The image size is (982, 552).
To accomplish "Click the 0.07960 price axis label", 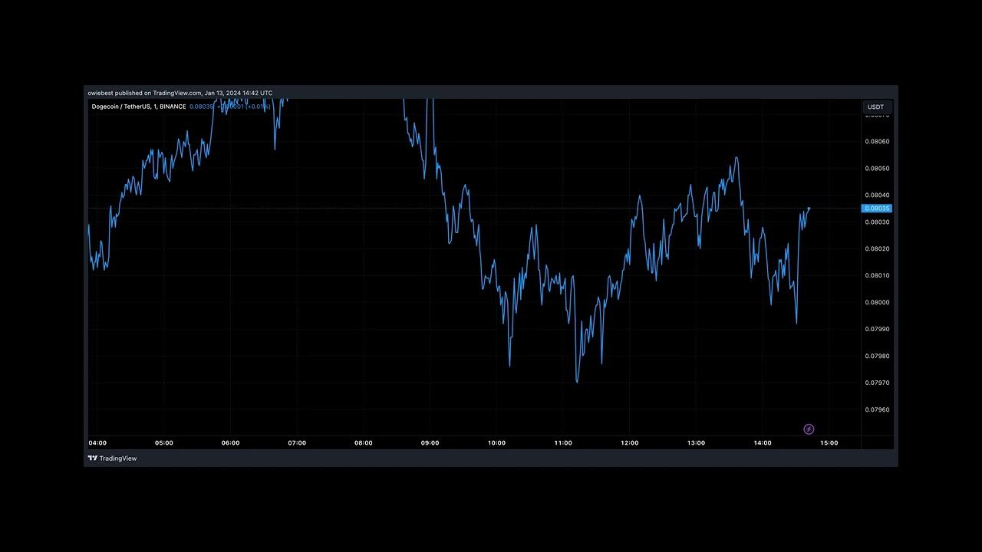I will pos(878,409).
